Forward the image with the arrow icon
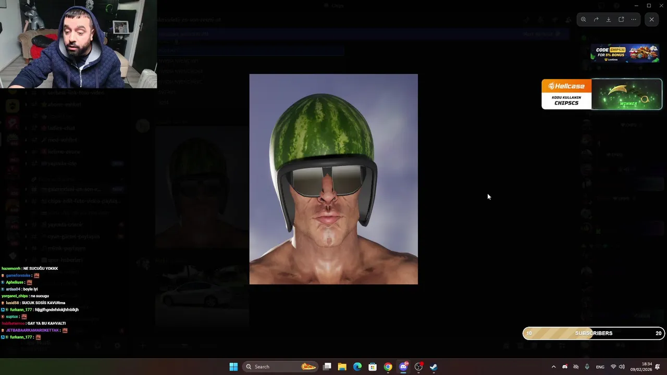 596,19
